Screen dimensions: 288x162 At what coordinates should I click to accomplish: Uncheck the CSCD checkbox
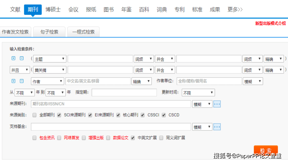[164, 115]
